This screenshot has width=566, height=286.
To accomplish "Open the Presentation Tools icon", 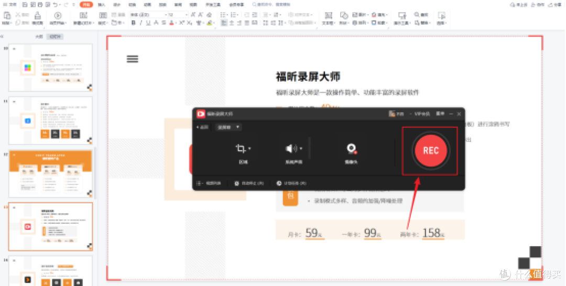I will 402,16.
